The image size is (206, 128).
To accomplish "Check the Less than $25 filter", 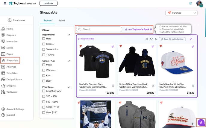I will pos(44,91).
